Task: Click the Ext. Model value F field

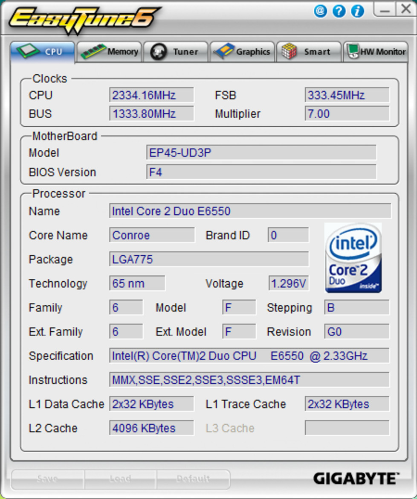Action: coord(239,332)
